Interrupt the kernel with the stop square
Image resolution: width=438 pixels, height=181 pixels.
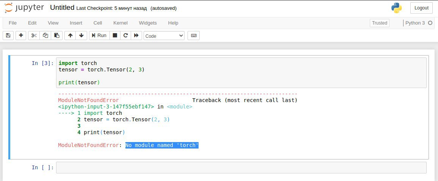click(x=115, y=36)
